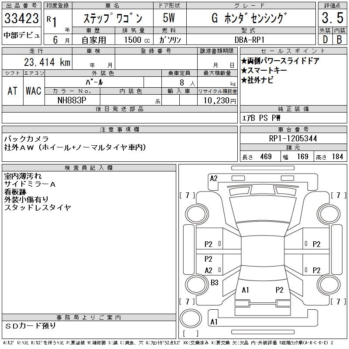
Task: Select the 中部デビュー label under lot number
Action: pos(21,35)
